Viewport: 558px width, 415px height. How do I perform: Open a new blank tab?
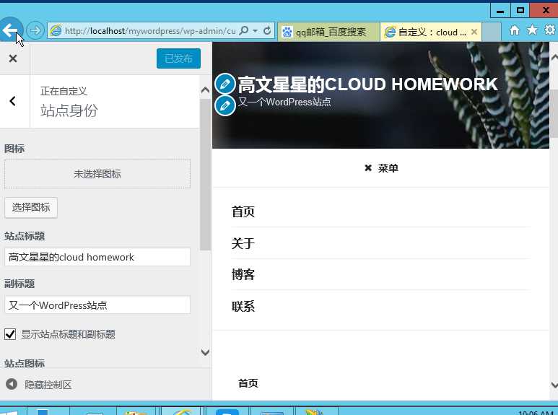[x=492, y=32]
